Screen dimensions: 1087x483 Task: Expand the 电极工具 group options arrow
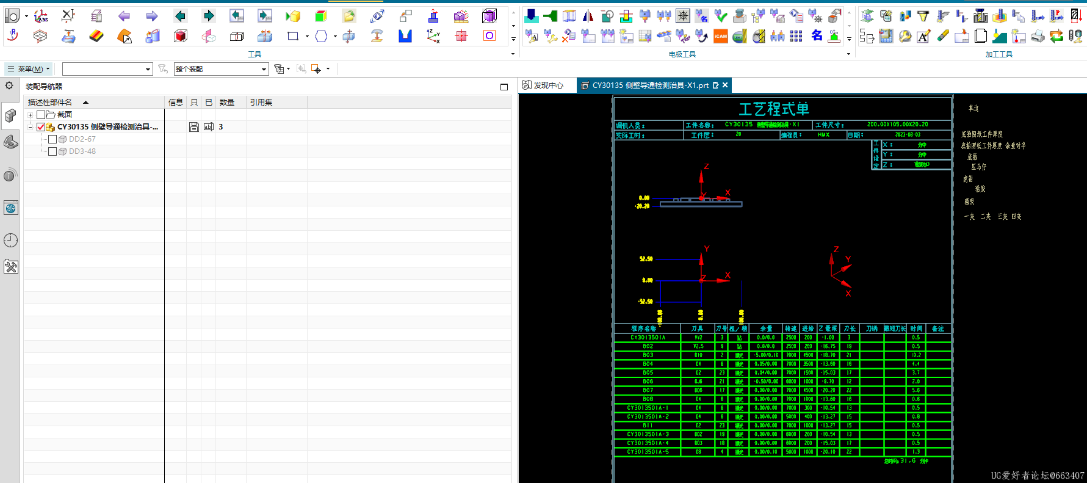tap(848, 54)
